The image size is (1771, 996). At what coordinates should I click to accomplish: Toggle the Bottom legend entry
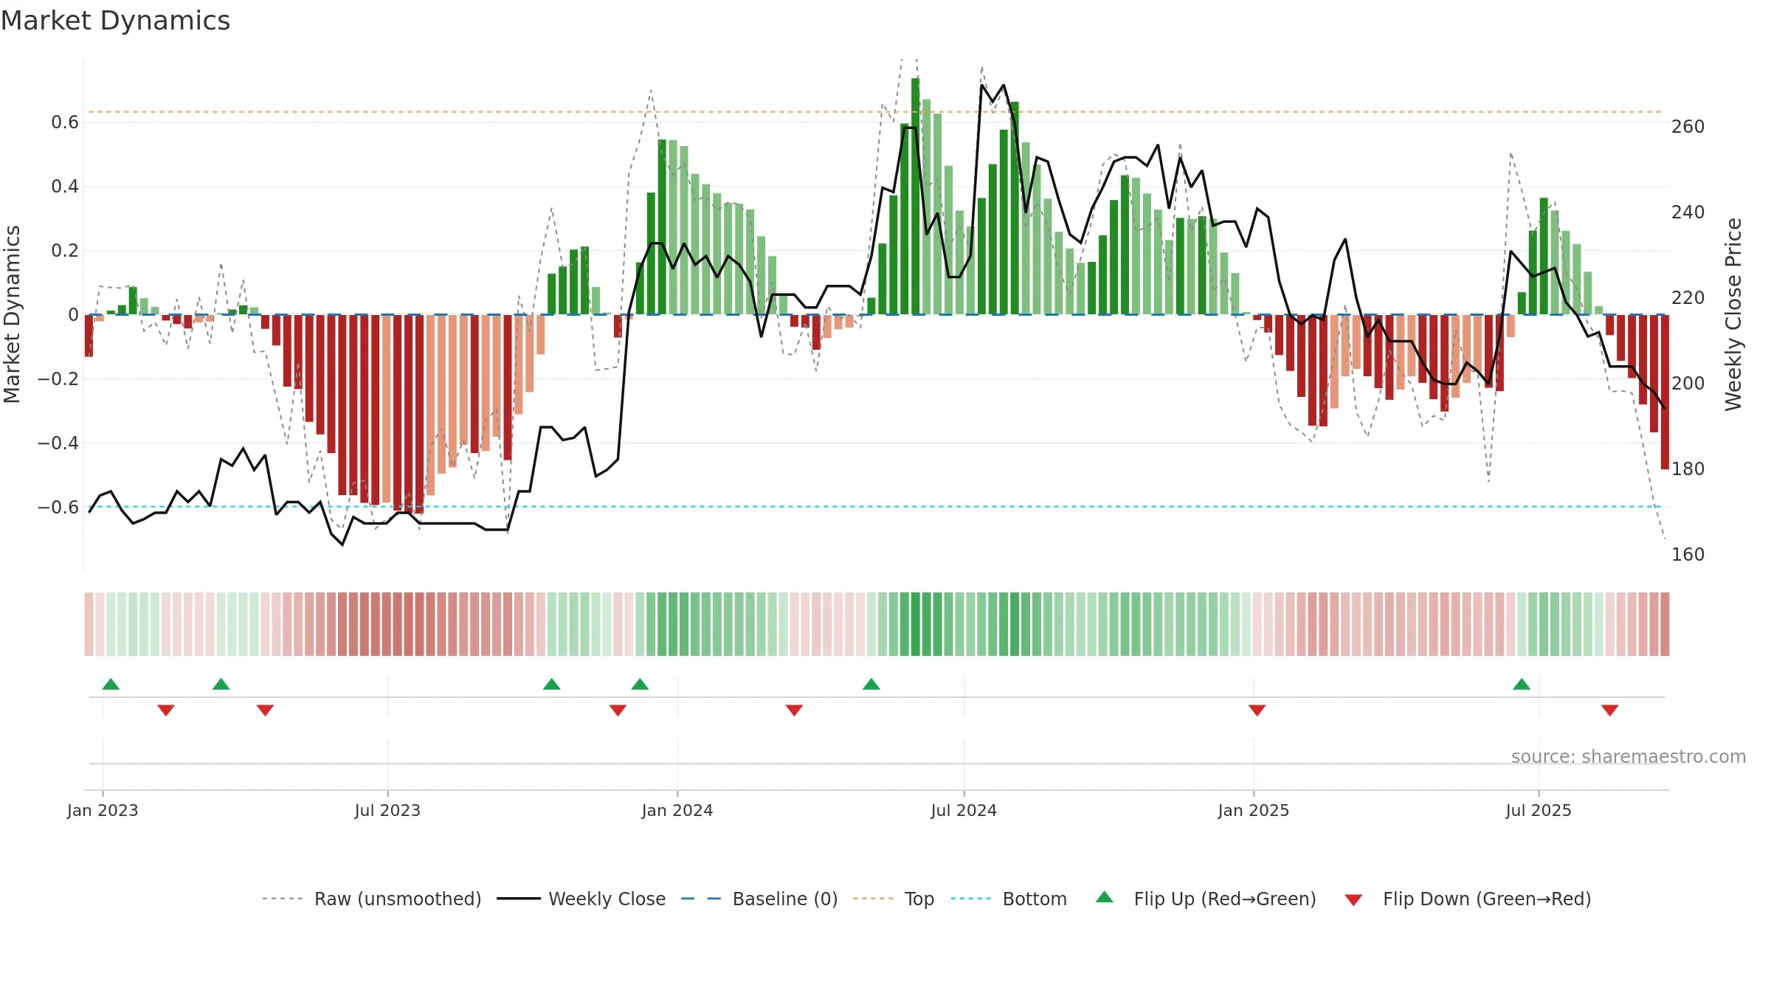click(x=1009, y=899)
